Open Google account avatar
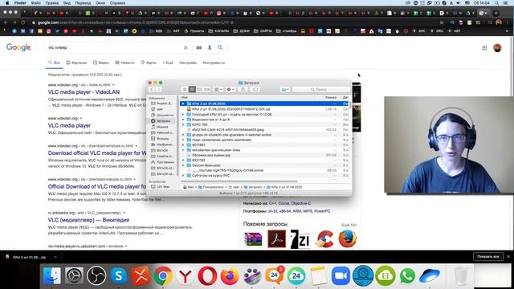Viewport: 514px width, 289px height. pos(497,48)
